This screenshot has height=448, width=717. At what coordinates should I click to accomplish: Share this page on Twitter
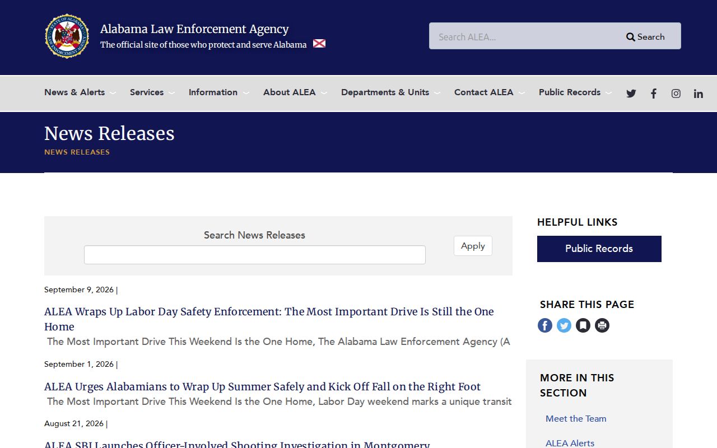click(x=564, y=325)
